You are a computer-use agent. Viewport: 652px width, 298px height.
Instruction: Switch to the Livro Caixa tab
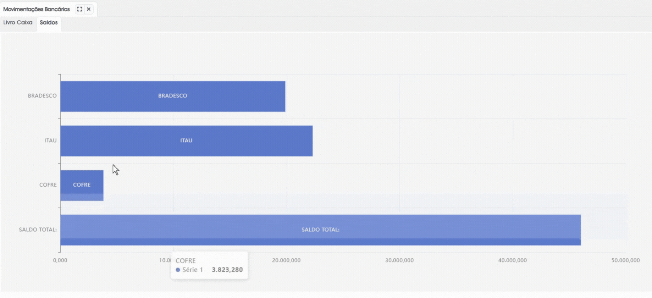point(18,23)
